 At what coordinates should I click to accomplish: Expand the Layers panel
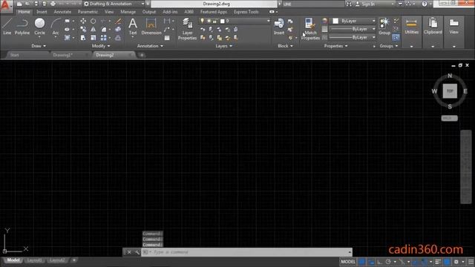224,46
